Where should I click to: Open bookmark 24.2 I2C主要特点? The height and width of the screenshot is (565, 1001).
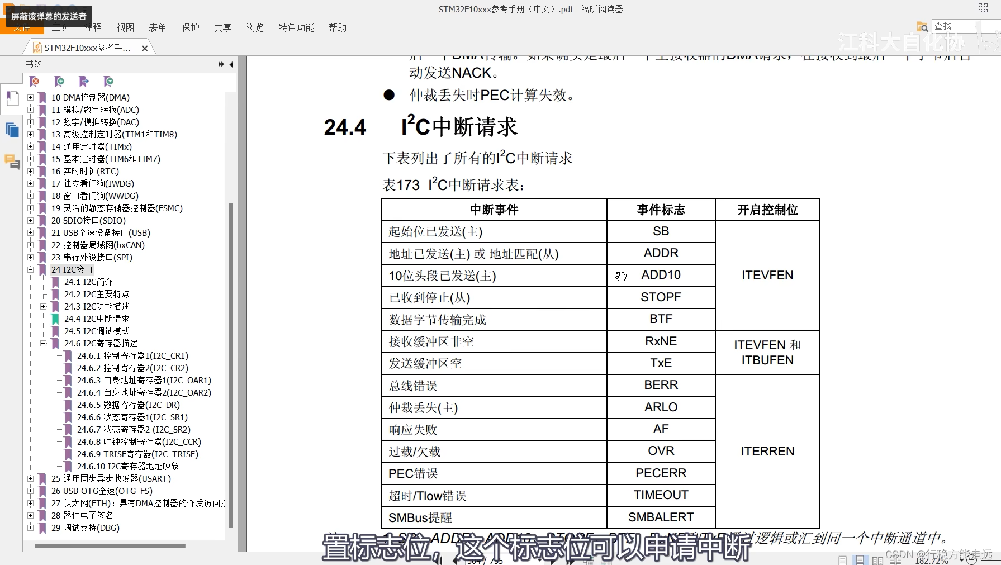(x=97, y=294)
